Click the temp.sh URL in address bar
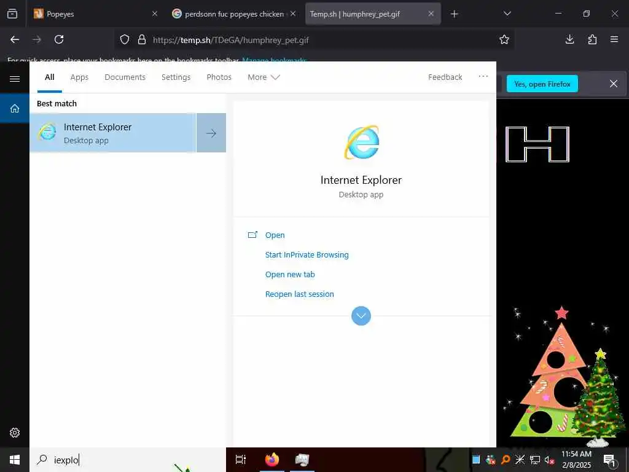Viewport: 629px width, 472px height. click(x=231, y=40)
